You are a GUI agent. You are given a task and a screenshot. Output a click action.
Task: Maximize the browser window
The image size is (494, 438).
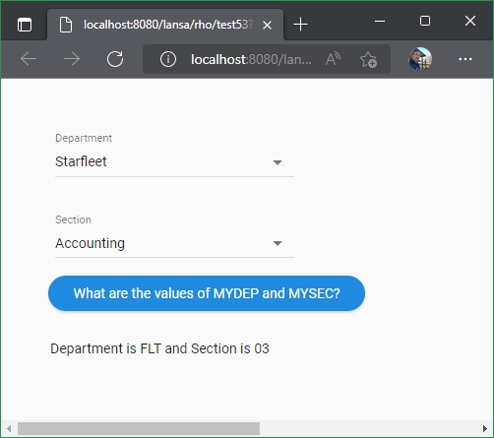pos(425,21)
